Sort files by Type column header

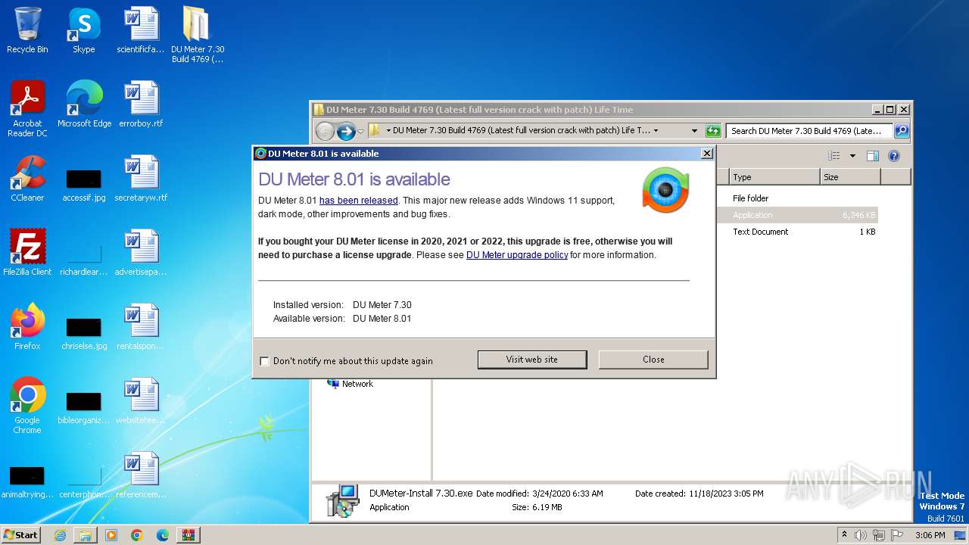click(774, 177)
